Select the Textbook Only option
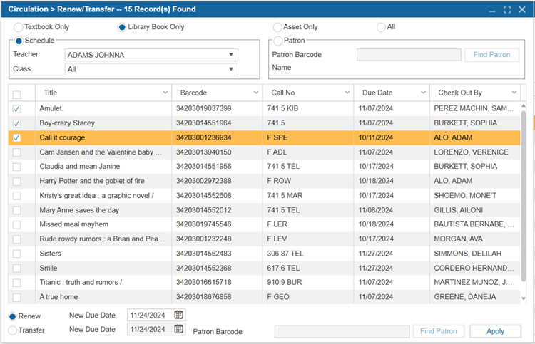Screen dimensions: 535x344 point(18,27)
